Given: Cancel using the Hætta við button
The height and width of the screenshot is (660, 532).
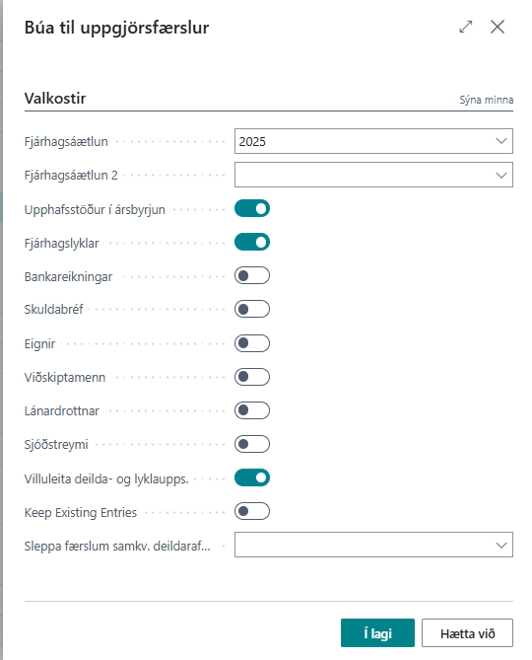Looking at the screenshot, I should point(467,632).
